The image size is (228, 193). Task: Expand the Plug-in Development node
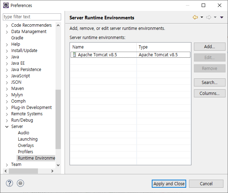tap(7, 108)
